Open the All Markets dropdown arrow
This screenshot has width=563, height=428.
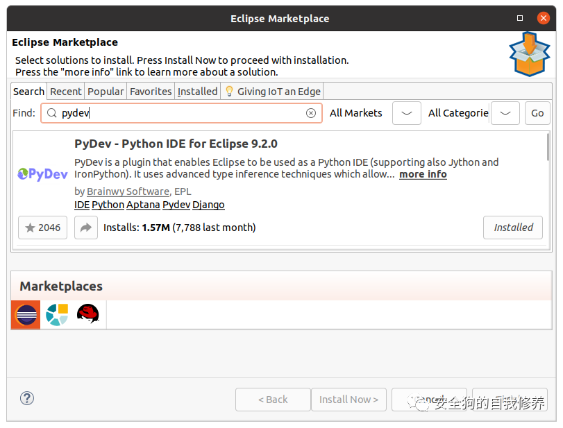click(x=406, y=113)
